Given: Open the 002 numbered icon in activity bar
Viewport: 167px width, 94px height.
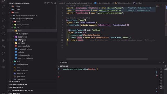Looking at the screenshot, I should (x=3, y=67).
